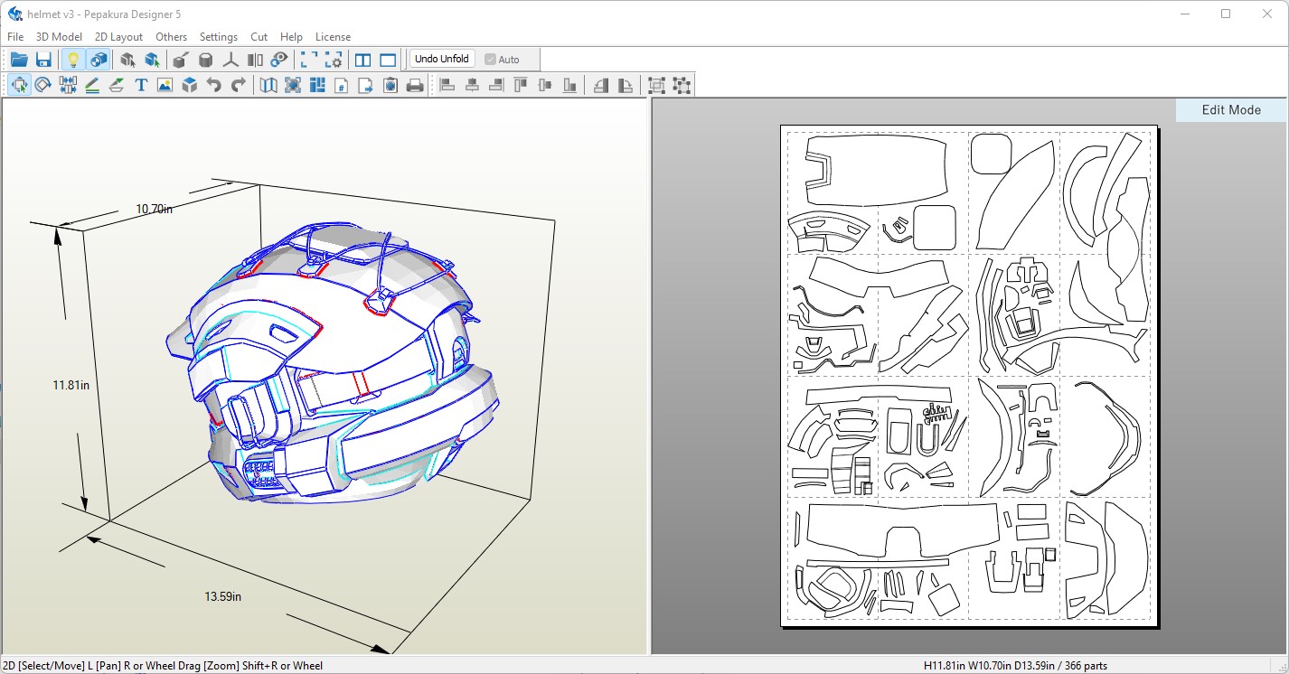Click the Pepakura Designer title bar icon
Image resolution: width=1289 pixels, height=674 pixels.
point(15,14)
